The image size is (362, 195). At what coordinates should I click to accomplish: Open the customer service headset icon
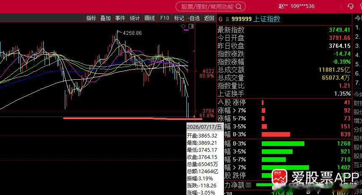tap(351, 6)
